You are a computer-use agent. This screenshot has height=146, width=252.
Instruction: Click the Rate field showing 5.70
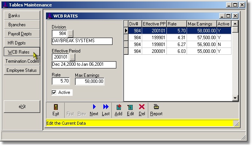click(61, 81)
